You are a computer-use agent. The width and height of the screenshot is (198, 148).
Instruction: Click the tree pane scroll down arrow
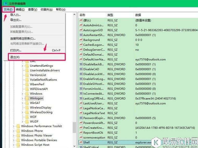tap(74, 146)
